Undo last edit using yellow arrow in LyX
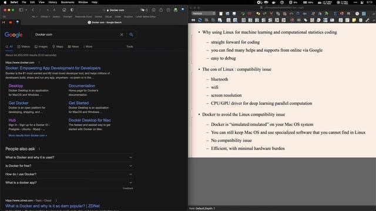This screenshot has width=376, height=211. [258, 13]
